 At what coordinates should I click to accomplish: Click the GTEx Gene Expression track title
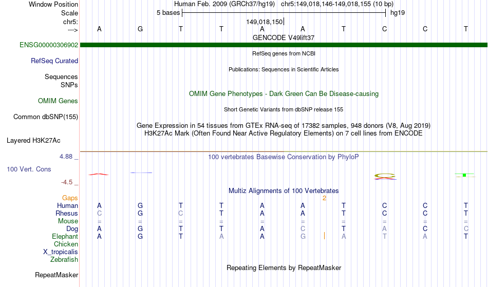pos(284,126)
